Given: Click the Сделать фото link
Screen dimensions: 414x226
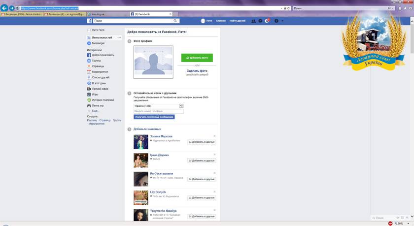Looking at the screenshot, I should pos(197,71).
